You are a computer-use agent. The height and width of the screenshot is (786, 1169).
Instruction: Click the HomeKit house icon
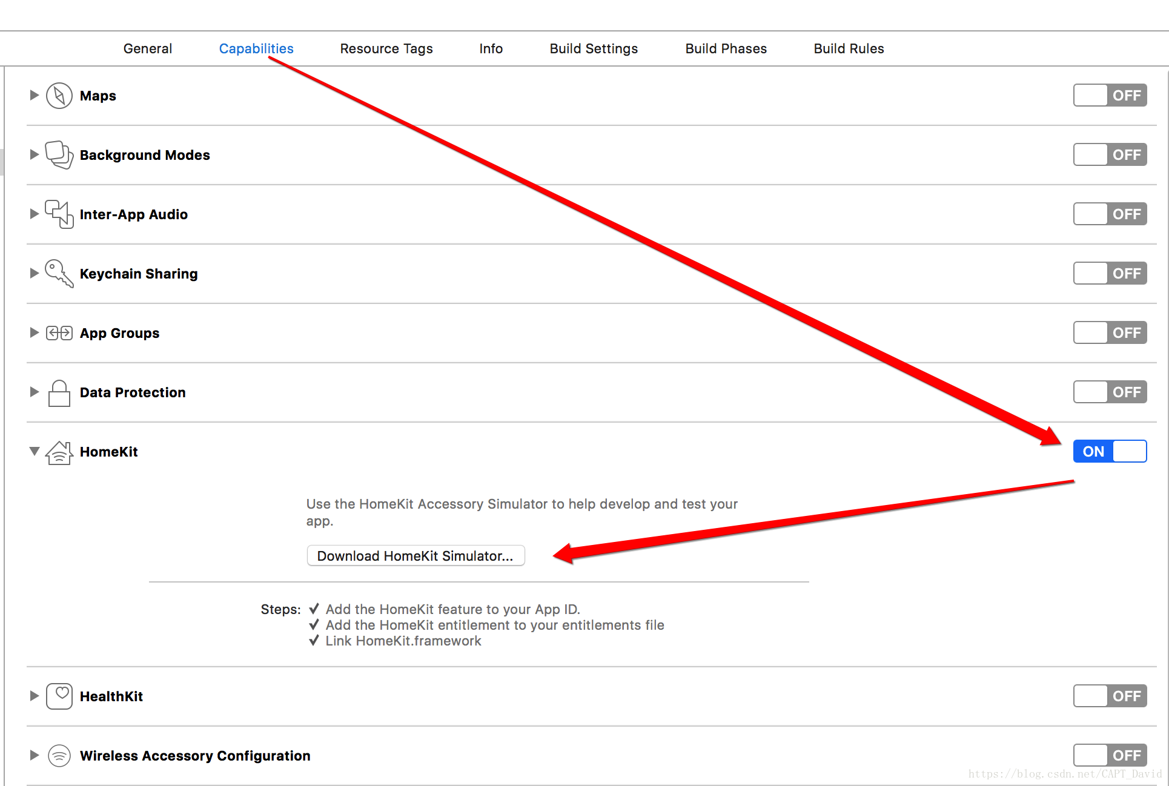click(59, 452)
